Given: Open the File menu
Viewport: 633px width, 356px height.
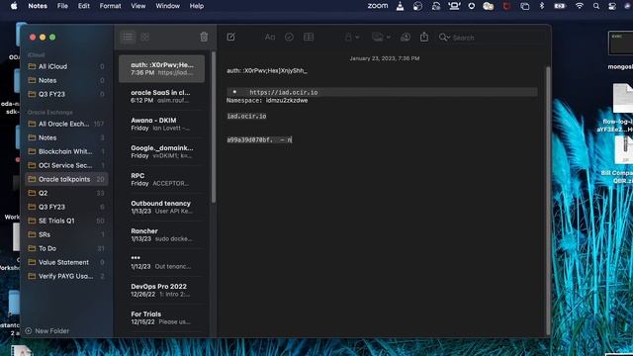Looking at the screenshot, I should [62, 6].
